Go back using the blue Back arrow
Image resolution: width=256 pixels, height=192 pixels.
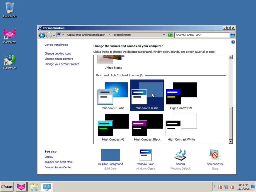pos(42,35)
